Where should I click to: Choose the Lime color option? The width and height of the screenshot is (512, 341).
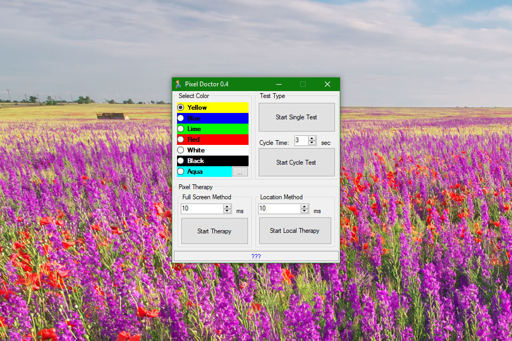pos(181,129)
